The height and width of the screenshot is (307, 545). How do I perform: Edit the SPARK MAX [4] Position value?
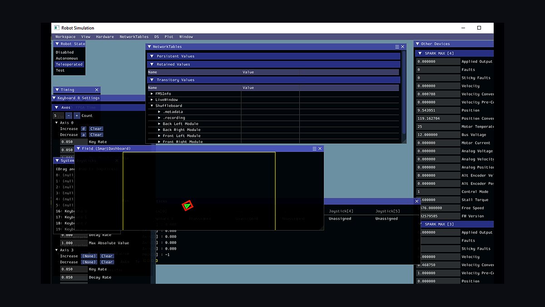tap(438, 111)
